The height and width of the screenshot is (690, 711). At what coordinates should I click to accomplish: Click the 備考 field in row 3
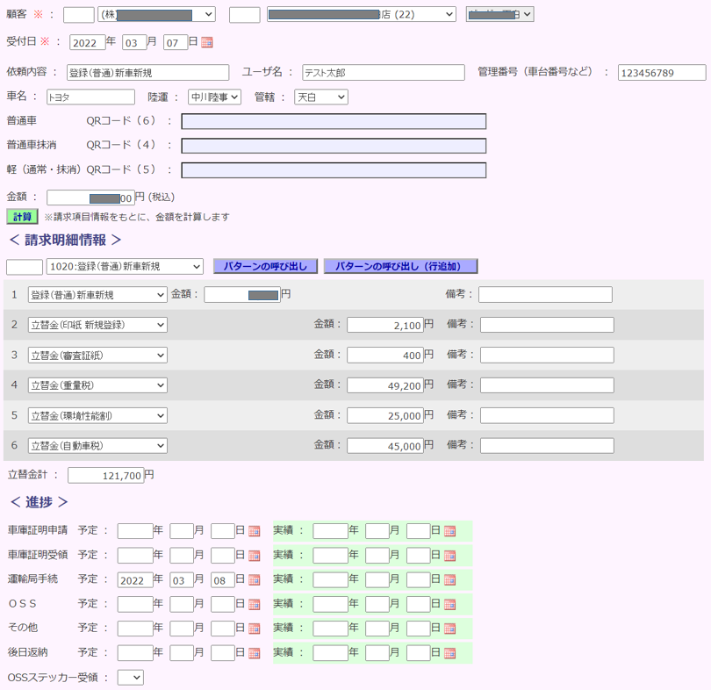tap(547, 355)
